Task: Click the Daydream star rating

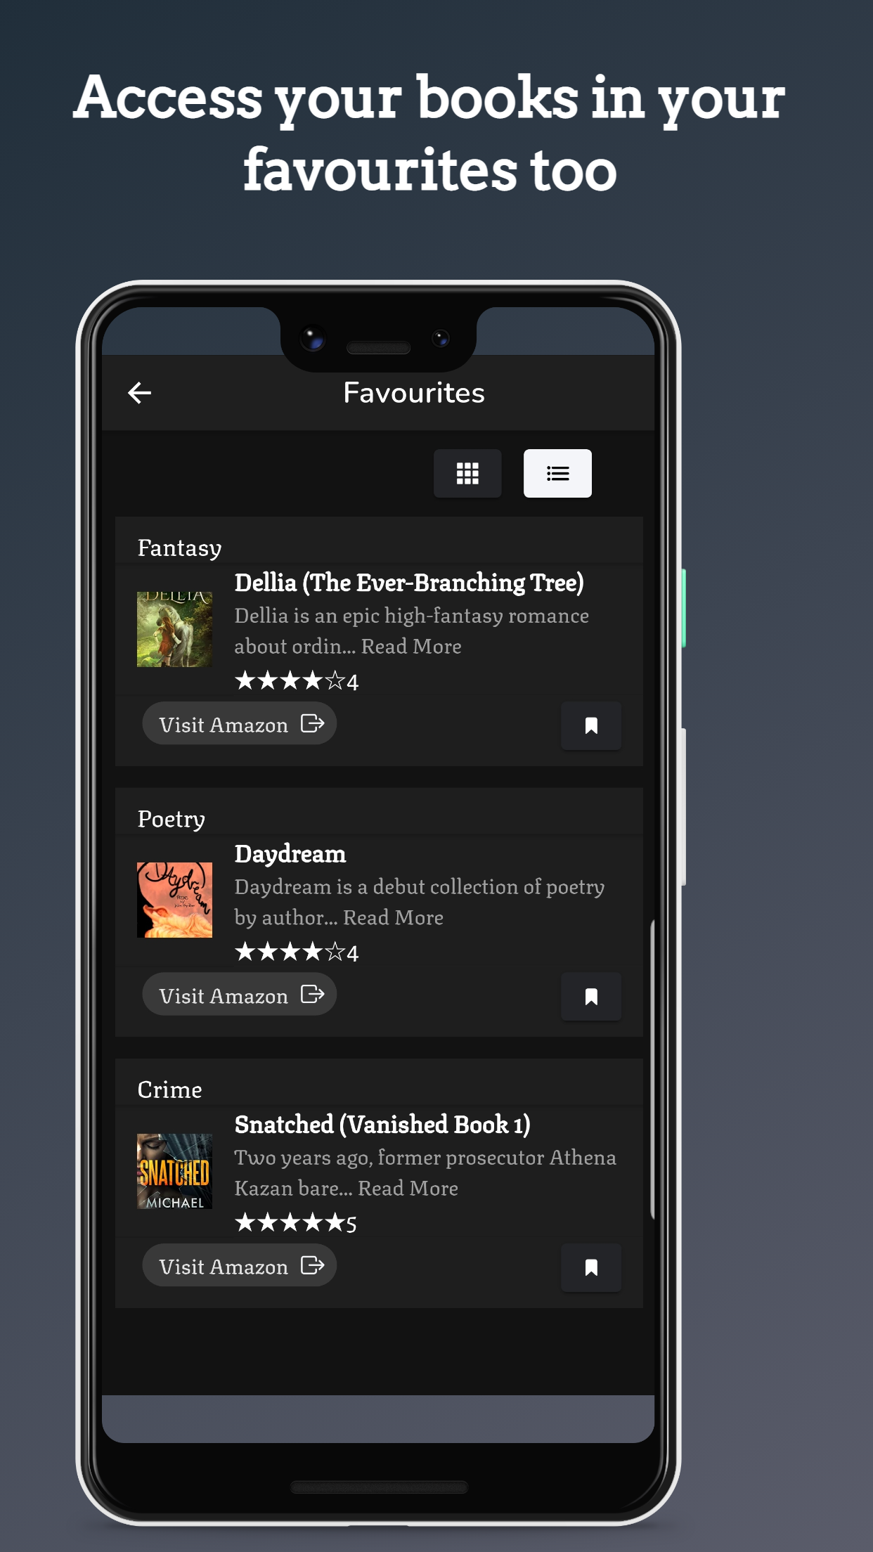Action: tap(297, 952)
